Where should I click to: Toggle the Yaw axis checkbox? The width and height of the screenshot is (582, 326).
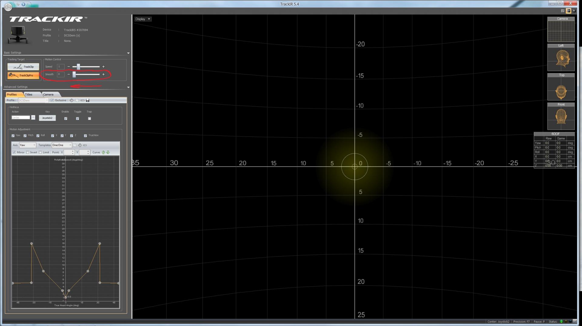tap(13, 136)
